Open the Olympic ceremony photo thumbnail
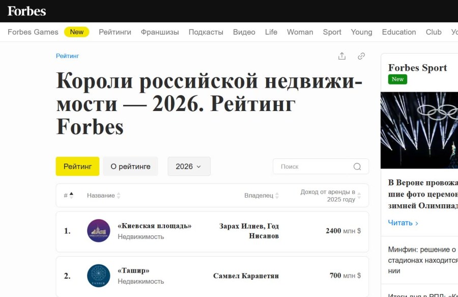 (419, 130)
